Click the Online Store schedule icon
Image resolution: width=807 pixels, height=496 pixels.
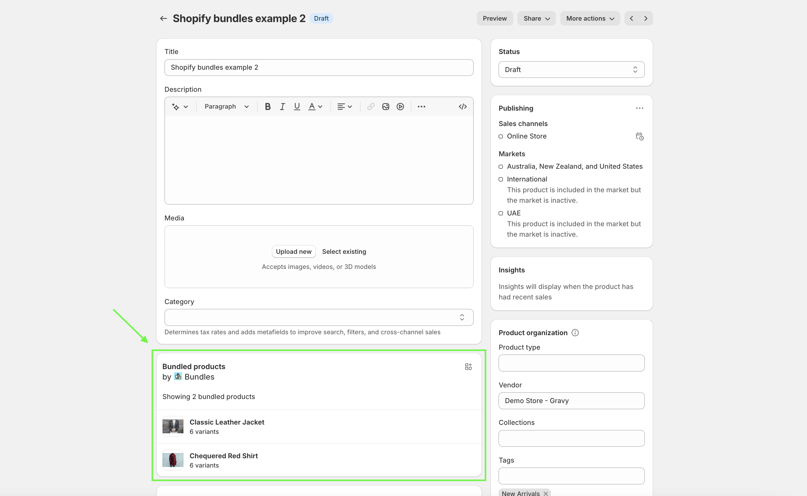pyautogui.click(x=640, y=136)
